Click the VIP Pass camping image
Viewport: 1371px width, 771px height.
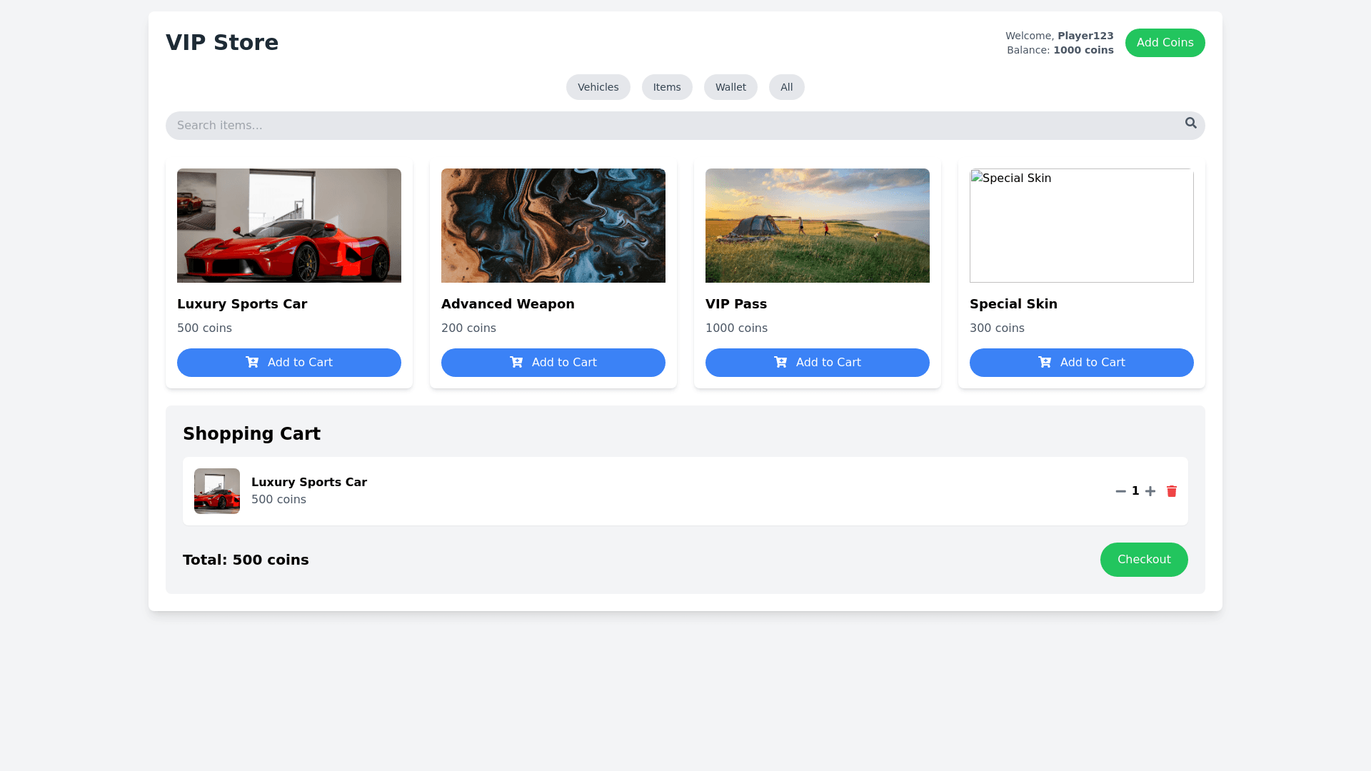click(x=817, y=226)
